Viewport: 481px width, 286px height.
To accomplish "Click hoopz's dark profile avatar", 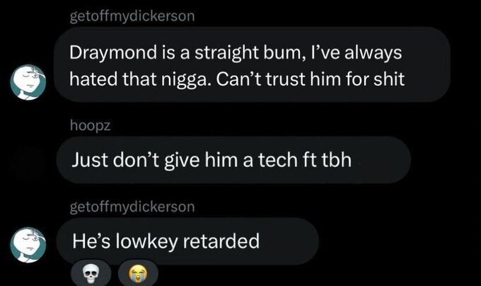I will (28, 164).
